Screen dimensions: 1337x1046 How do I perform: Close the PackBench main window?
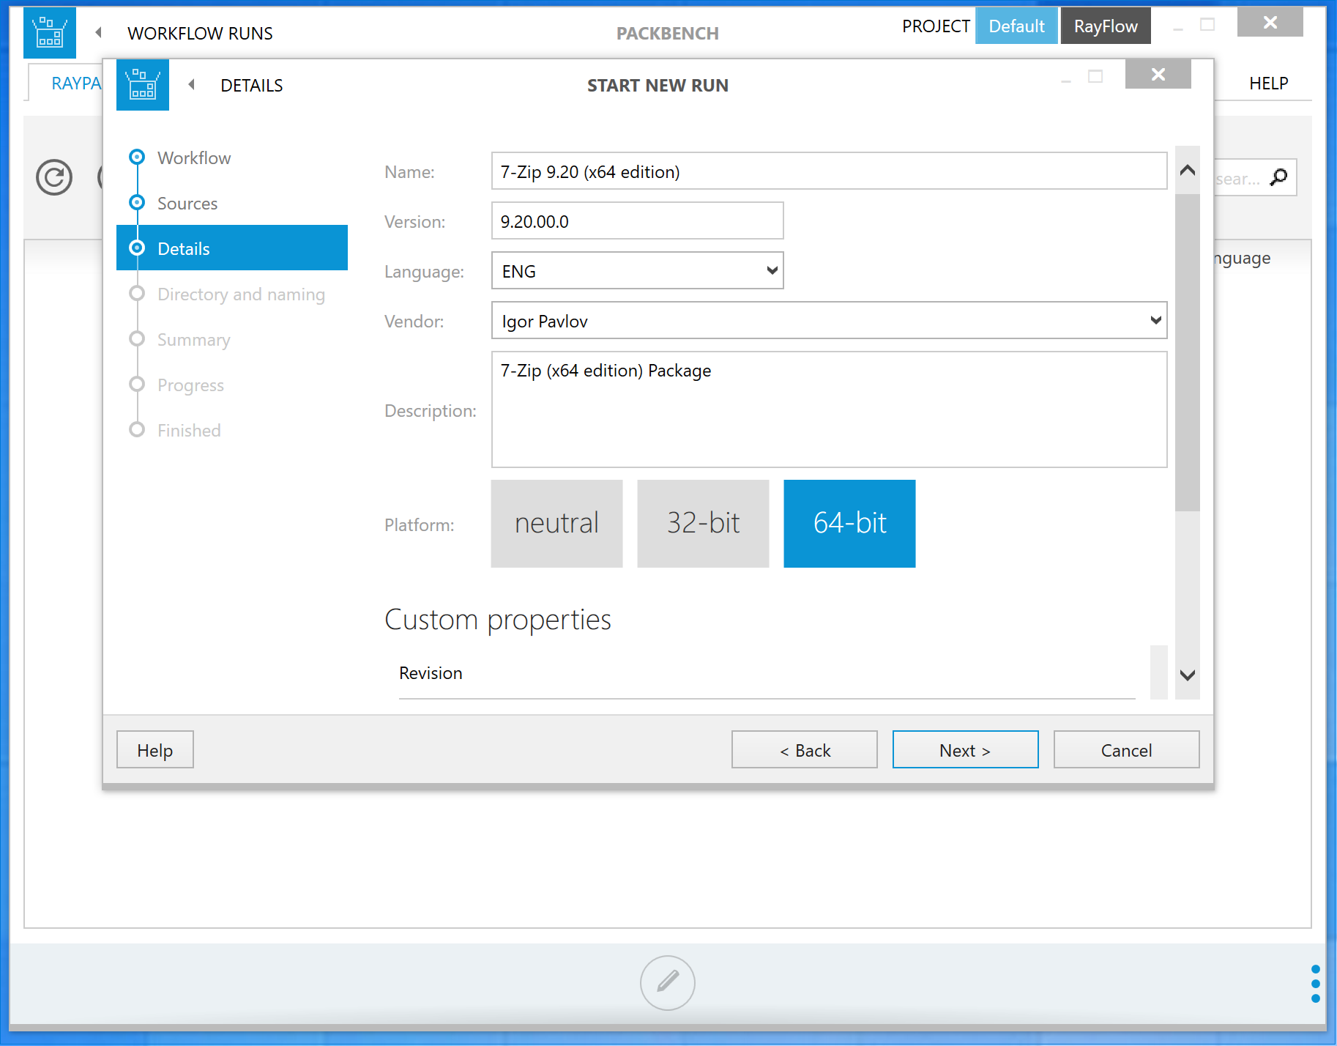click(x=1270, y=22)
